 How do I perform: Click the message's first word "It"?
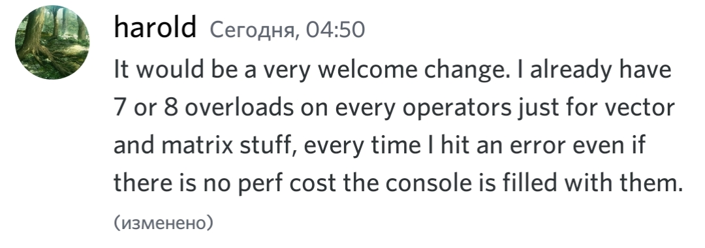click(121, 70)
